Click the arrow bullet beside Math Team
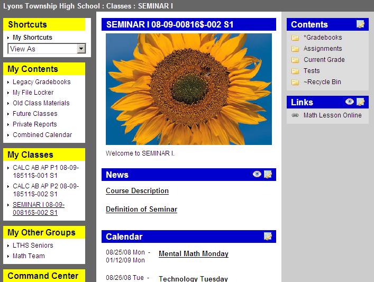 [8, 257]
